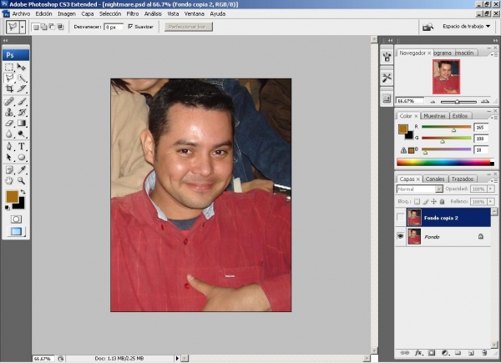Choose the Add to selection mode
The height and width of the screenshot is (363, 501).
(x=44, y=28)
